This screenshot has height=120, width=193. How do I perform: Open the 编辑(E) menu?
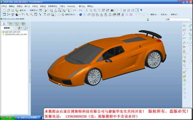[x=12, y=6]
